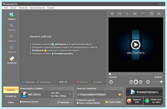Click the Конвертировать button

144,92
